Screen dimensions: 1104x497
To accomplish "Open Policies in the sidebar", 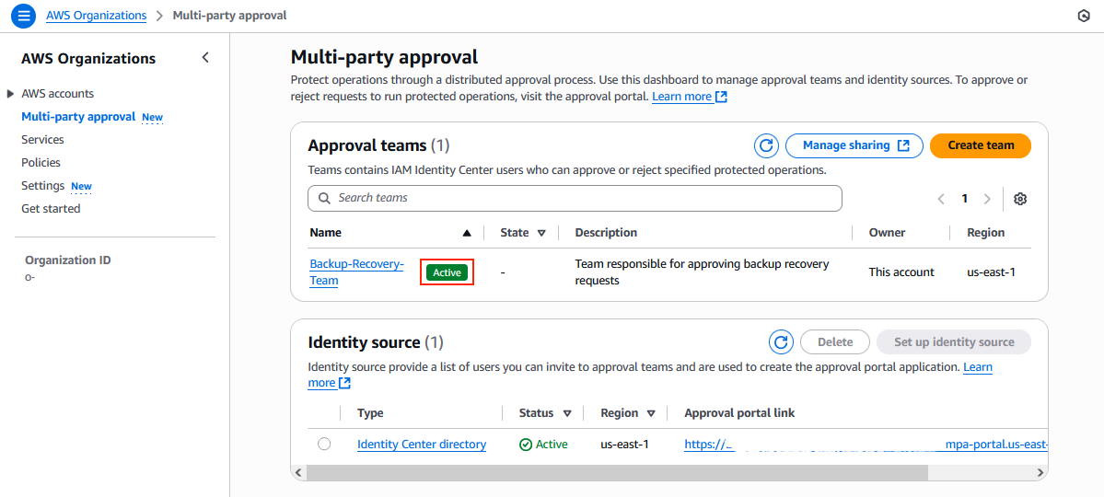I will coord(41,163).
